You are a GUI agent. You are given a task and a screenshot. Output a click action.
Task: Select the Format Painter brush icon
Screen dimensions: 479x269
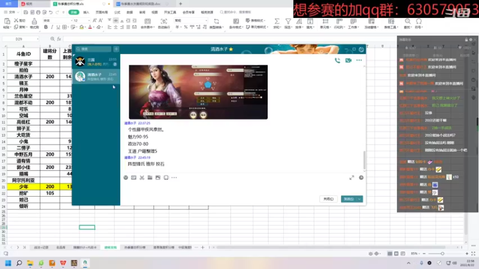[34, 21]
